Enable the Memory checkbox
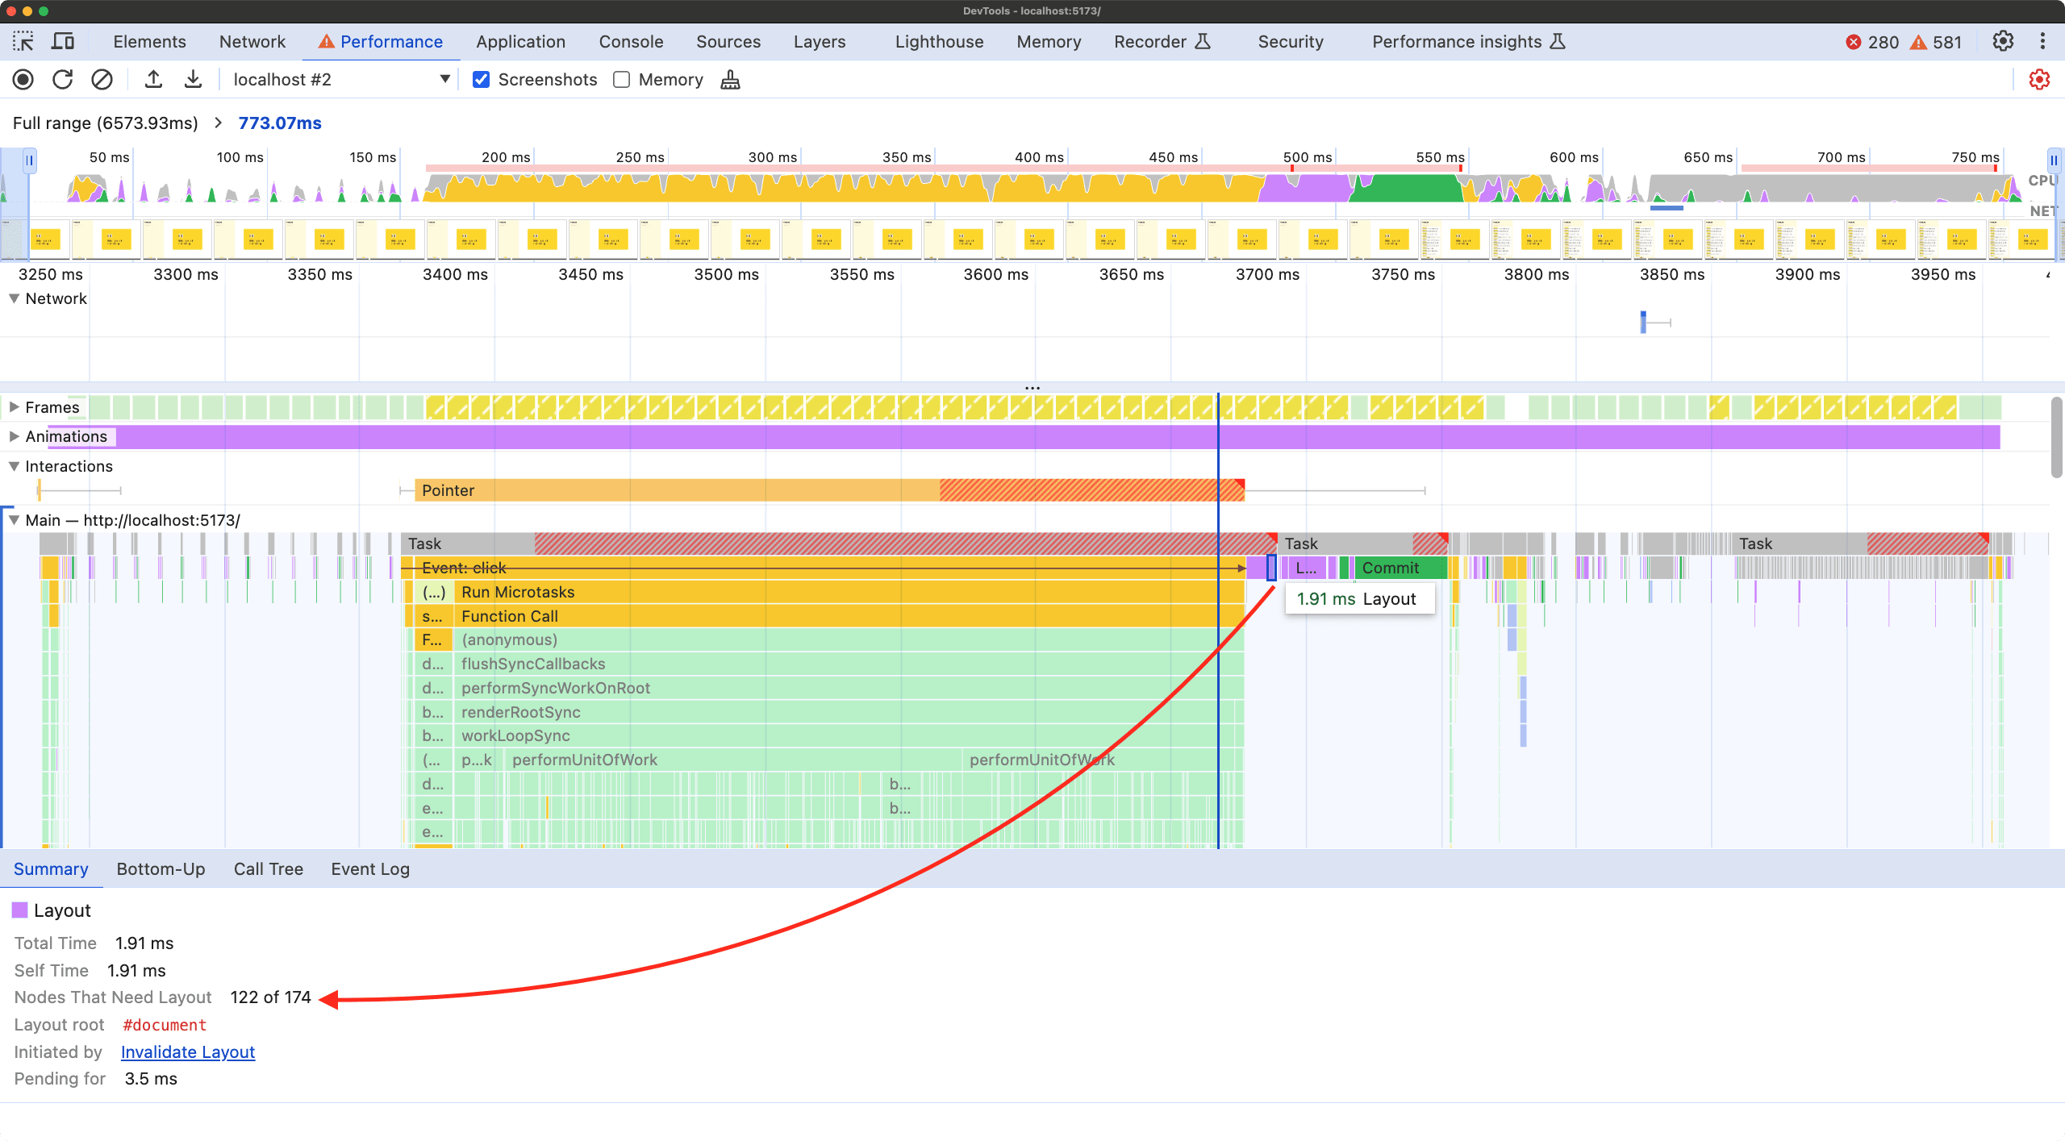 [x=620, y=79]
